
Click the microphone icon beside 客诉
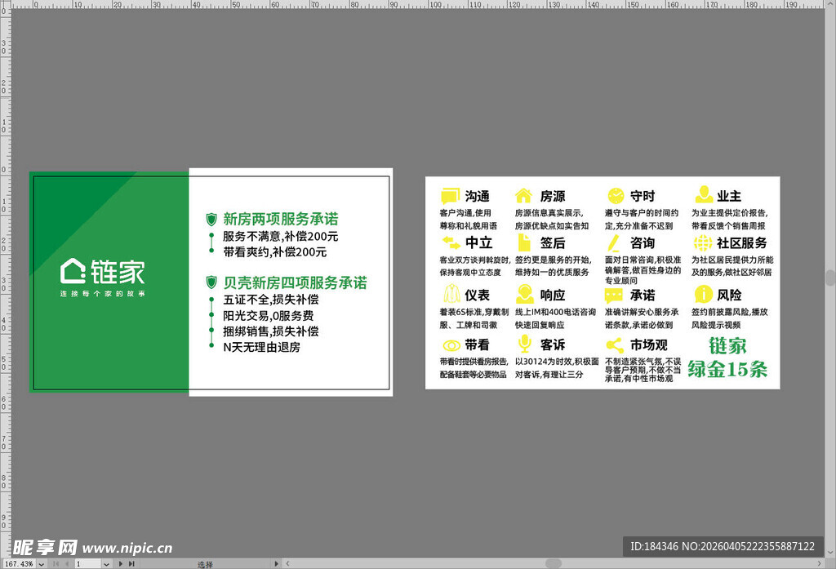pos(523,345)
